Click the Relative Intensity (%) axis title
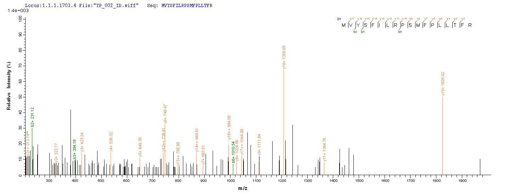Screen dimensions: 509x196 tap(9, 86)
